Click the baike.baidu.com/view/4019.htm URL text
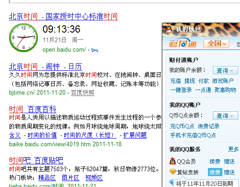Viewport: 240px width, 187px height. (x=50, y=144)
